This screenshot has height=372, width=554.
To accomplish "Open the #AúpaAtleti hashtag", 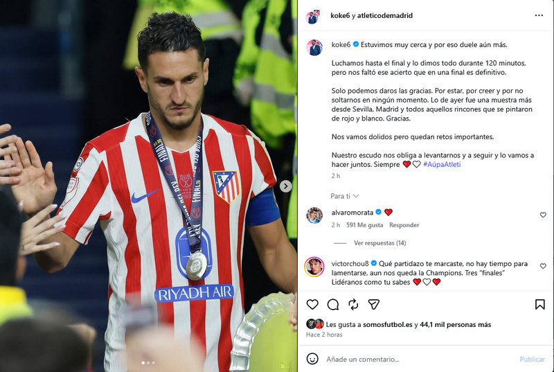I will (442, 164).
